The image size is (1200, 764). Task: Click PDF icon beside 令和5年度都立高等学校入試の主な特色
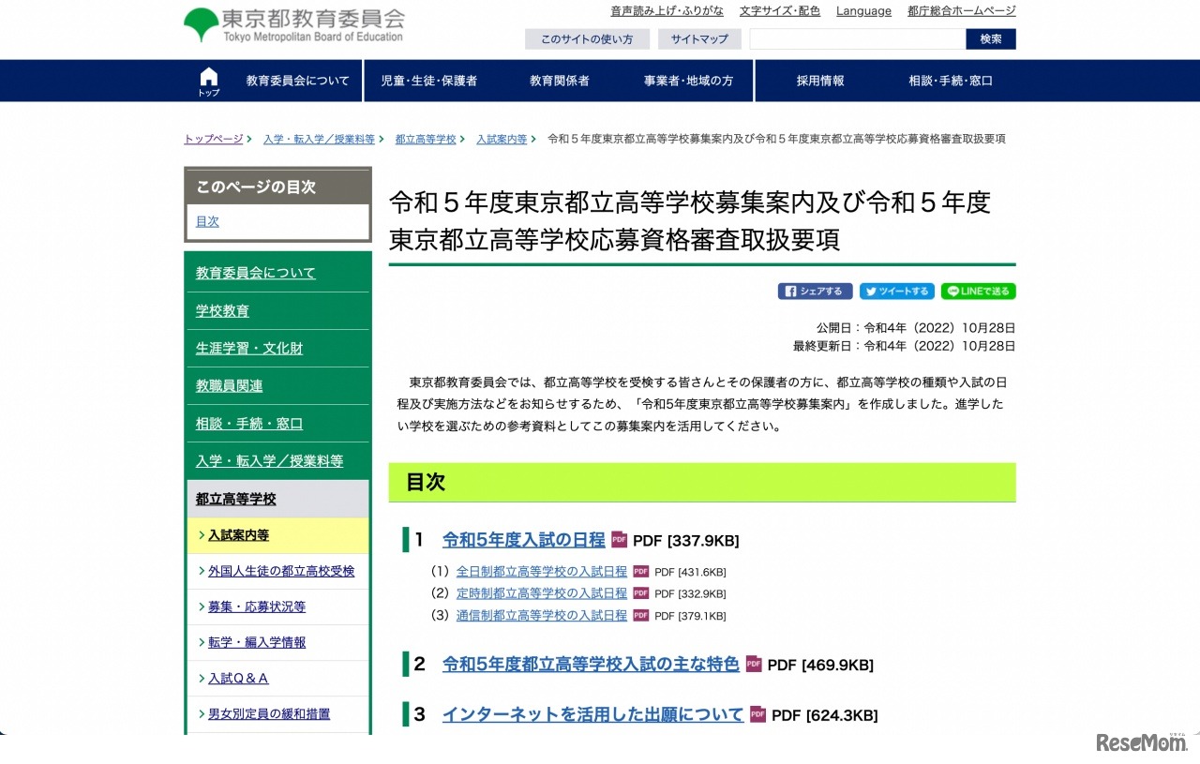[754, 664]
